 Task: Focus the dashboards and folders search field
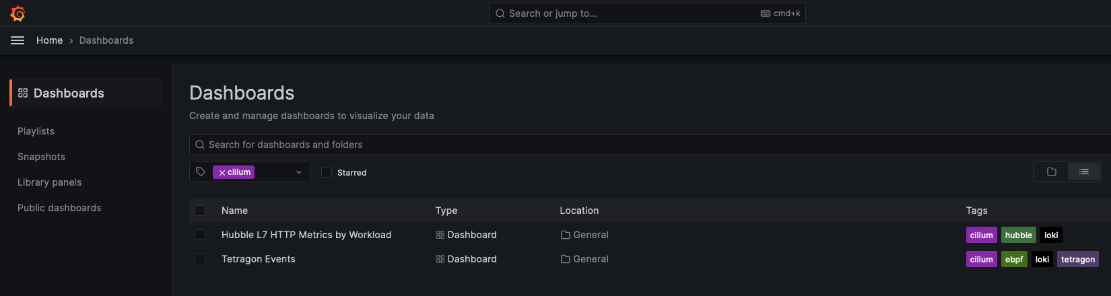coord(606,145)
